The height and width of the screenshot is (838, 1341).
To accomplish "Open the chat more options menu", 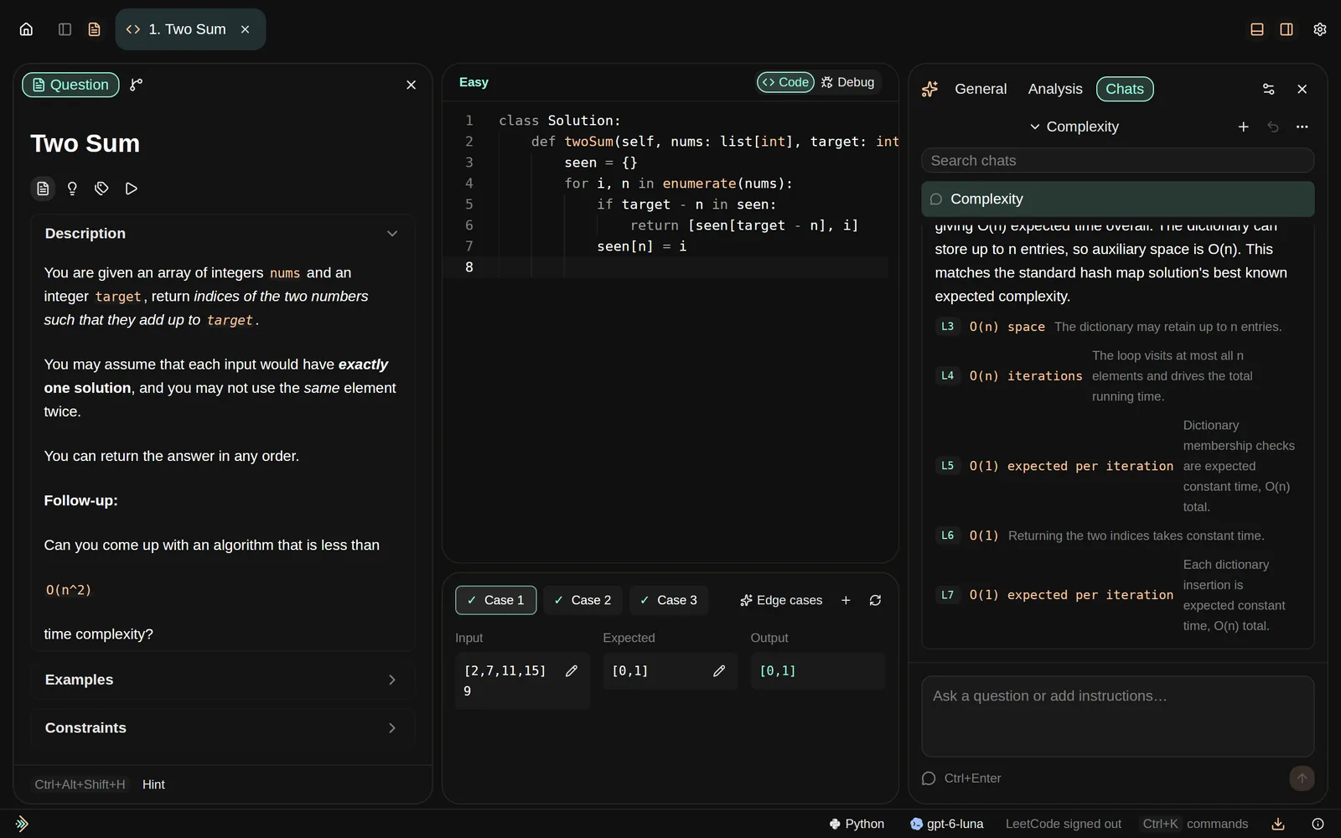I will click(1302, 127).
